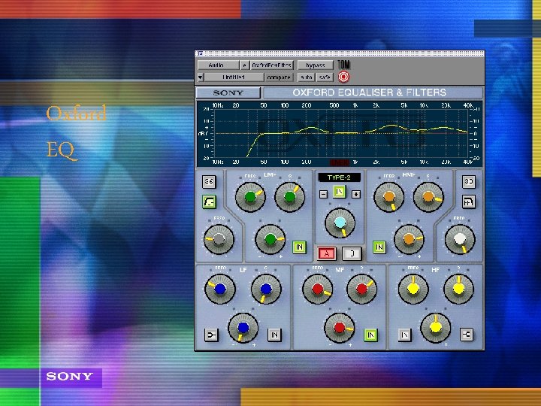Toggle the HF band IN button
This screenshot has width=541, height=406.
405,335
